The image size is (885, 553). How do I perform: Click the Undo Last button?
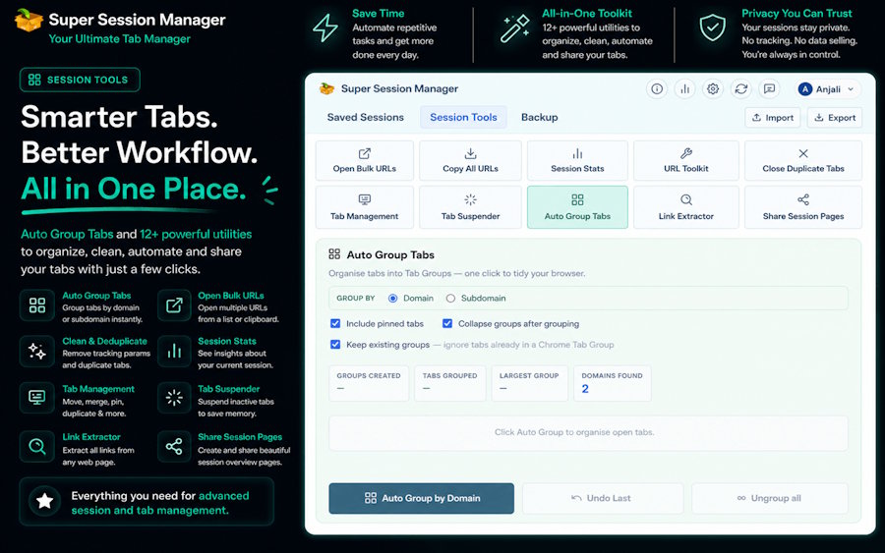point(602,498)
